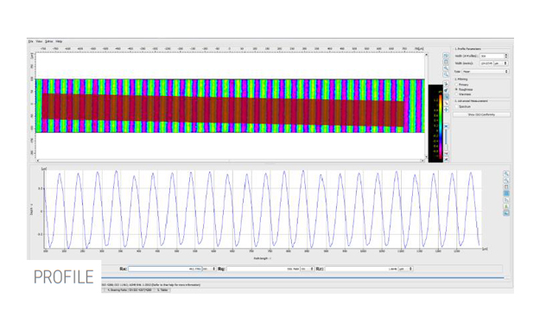Open the Ra unit dropdown
This screenshot has width=540, height=336.
point(209,269)
